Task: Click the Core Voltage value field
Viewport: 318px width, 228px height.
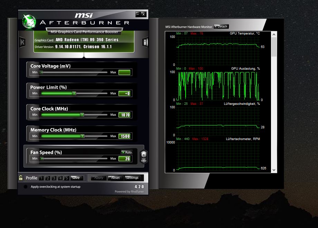Action: [124, 72]
